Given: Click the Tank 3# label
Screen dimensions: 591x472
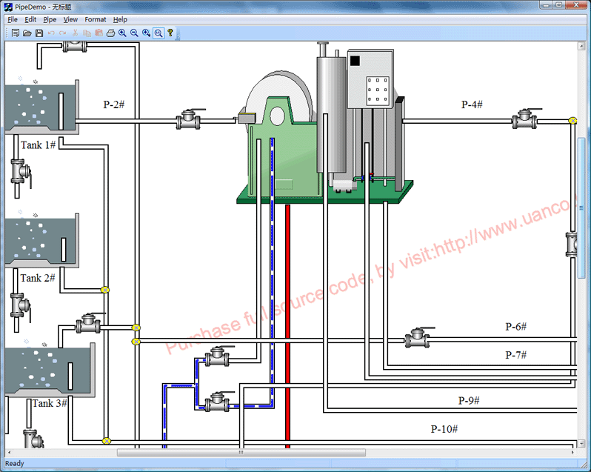Looking at the screenshot, I should [x=49, y=403].
